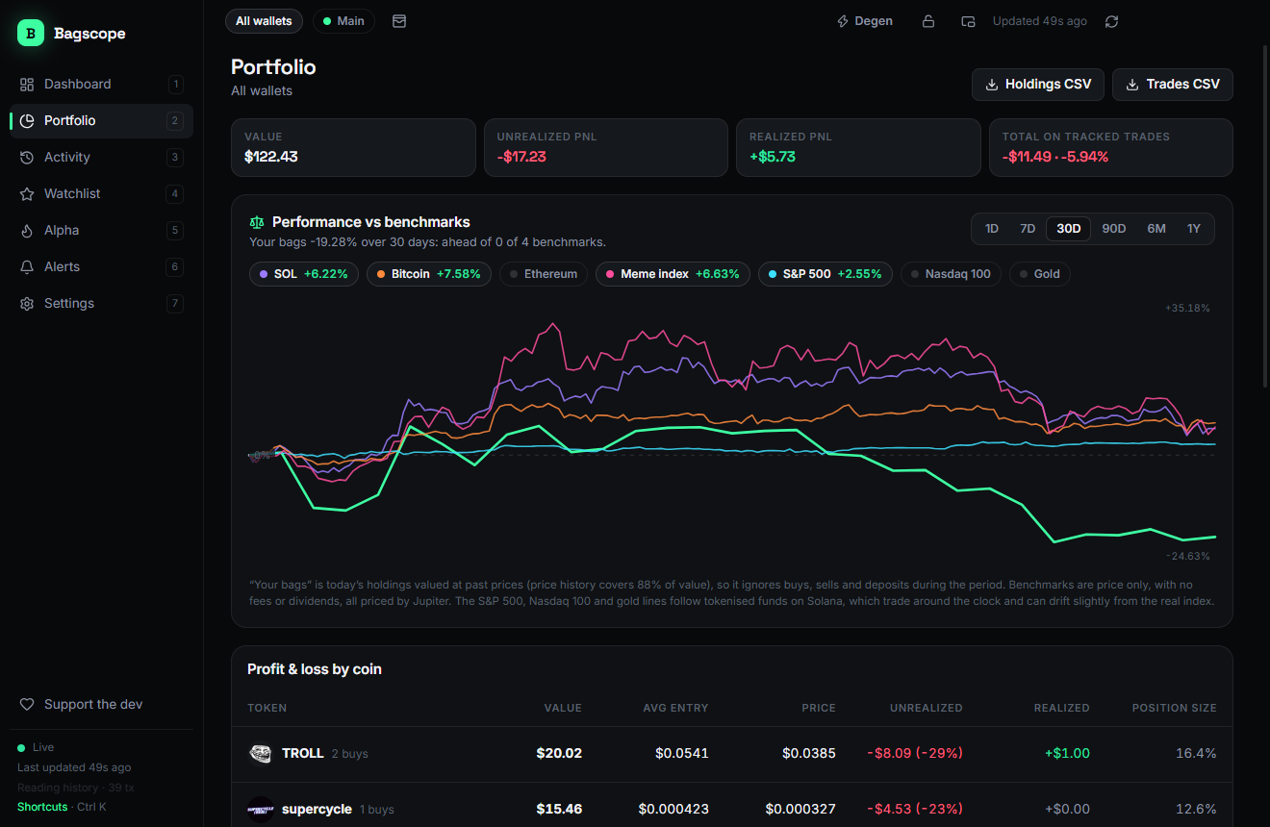Viewport: 1270px width, 827px height.
Task: Open Alpha in the sidebar
Action: tap(101, 231)
